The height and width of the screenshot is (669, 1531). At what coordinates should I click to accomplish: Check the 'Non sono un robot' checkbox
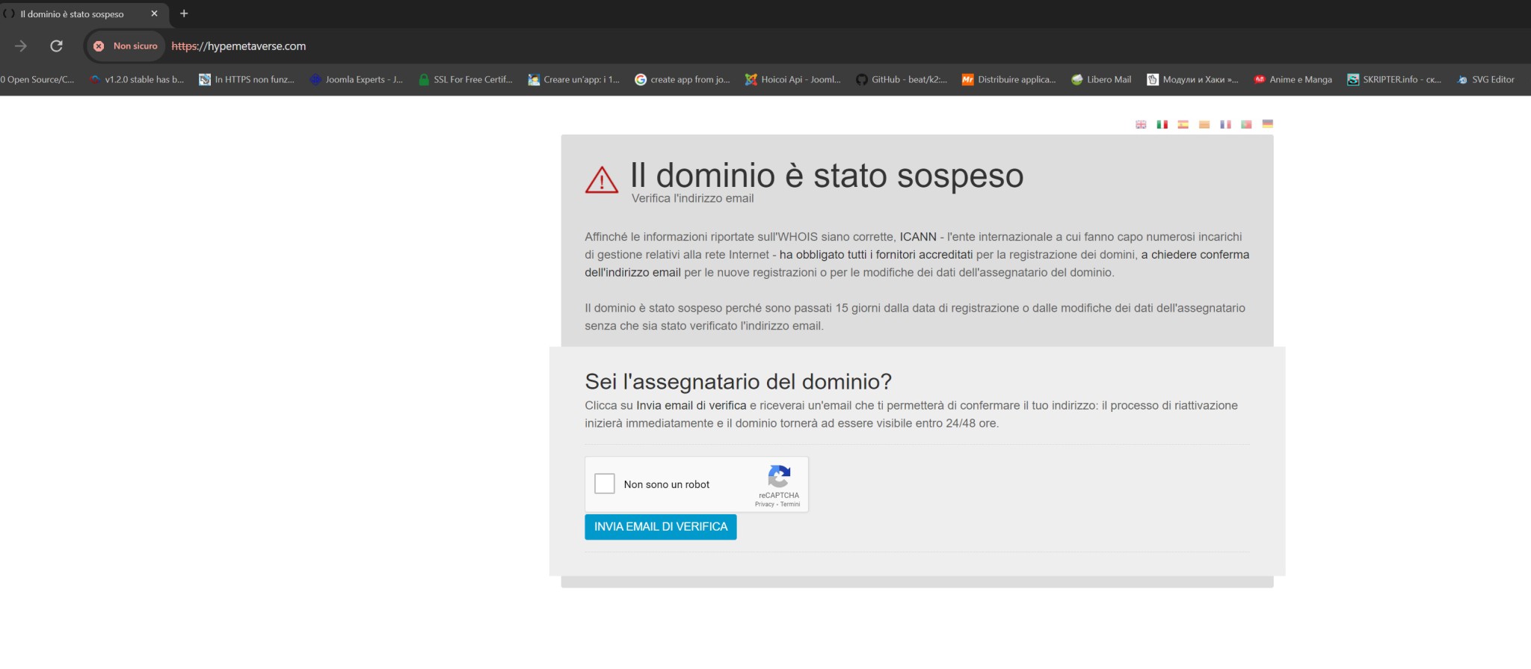pos(604,484)
